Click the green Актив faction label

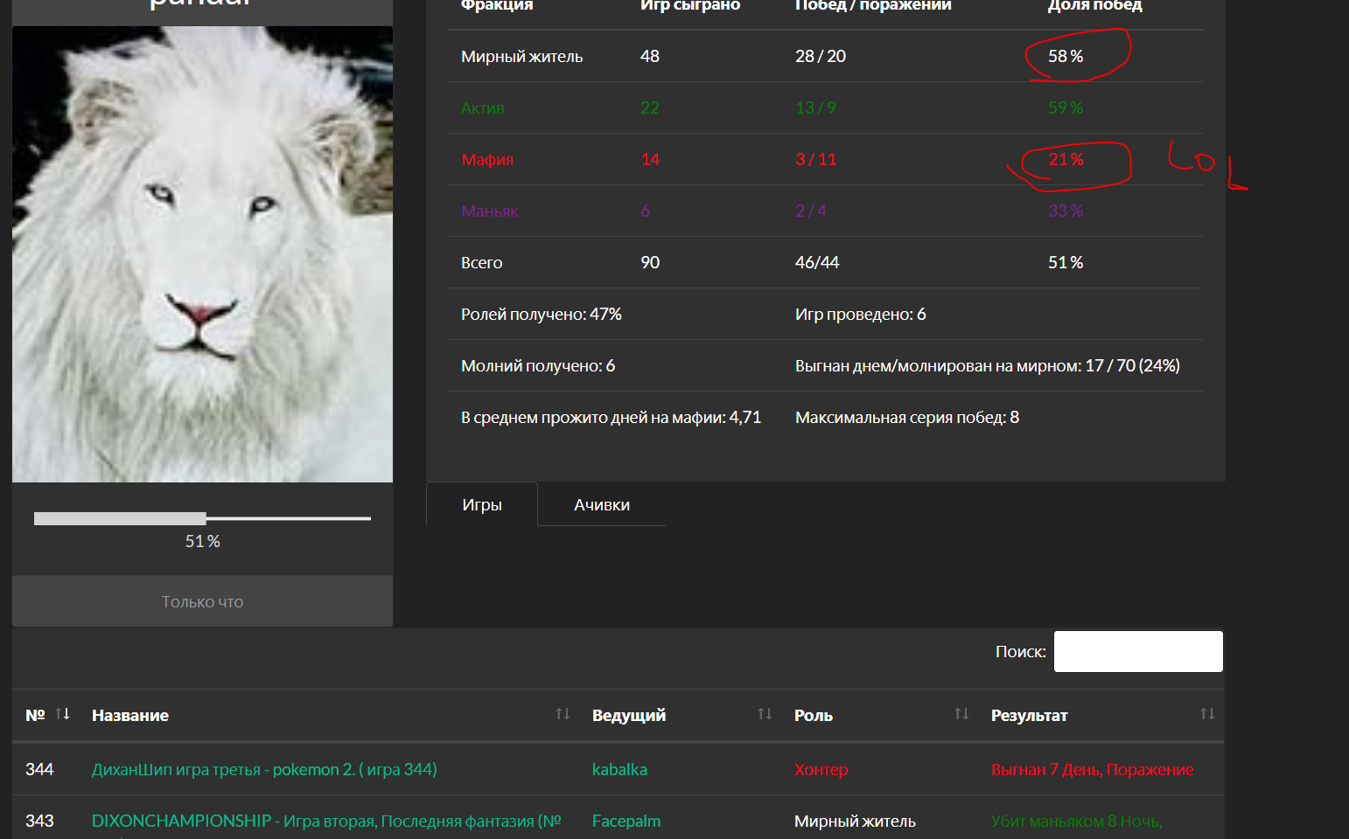click(483, 108)
